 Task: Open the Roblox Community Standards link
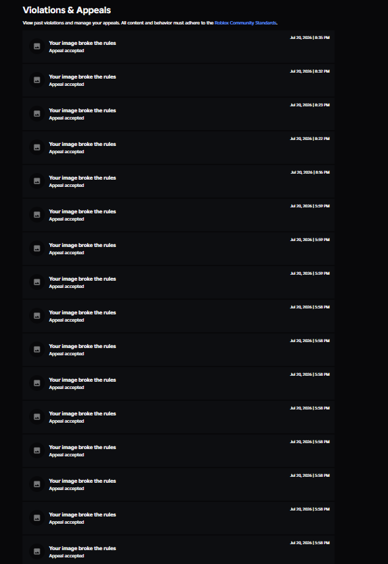pyautogui.click(x=245, y=22)
